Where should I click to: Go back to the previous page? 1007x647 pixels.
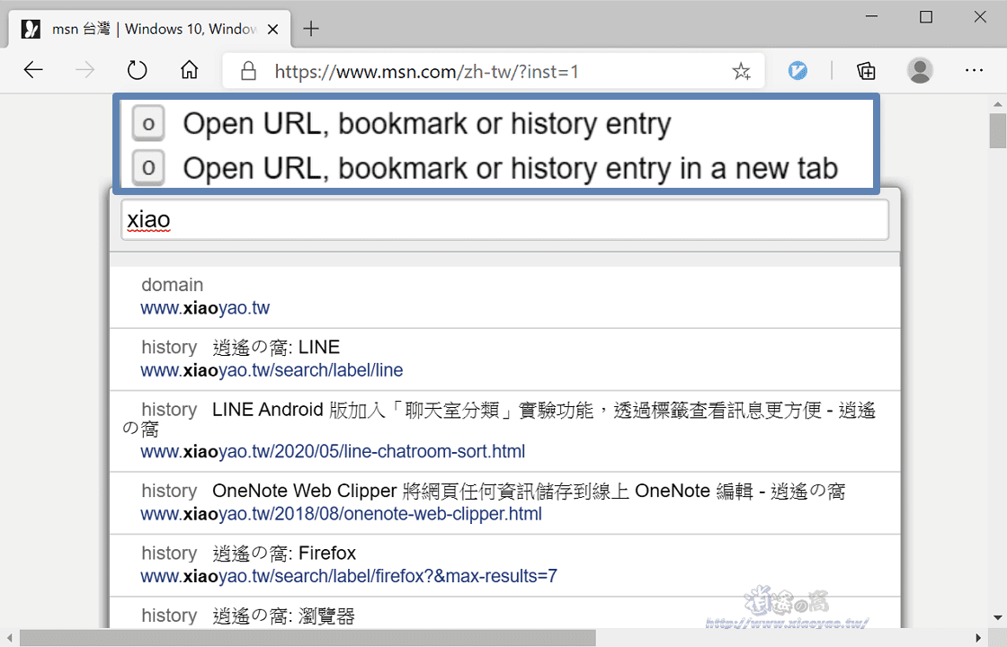coord(32,70)
